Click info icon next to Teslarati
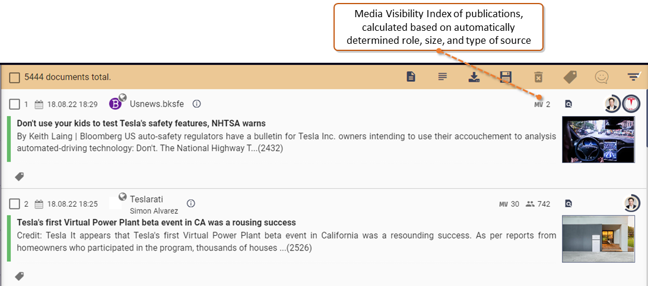This screenshot has width=648, height=286. point(190,203)
